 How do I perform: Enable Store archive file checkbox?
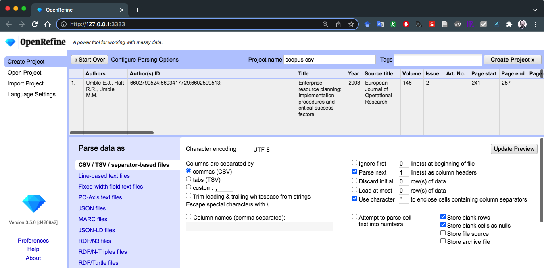(x=443, y=241)
